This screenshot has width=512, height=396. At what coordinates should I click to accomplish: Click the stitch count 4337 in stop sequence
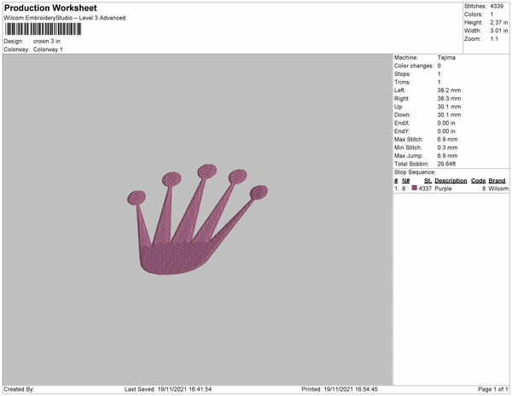coord(425,189)
